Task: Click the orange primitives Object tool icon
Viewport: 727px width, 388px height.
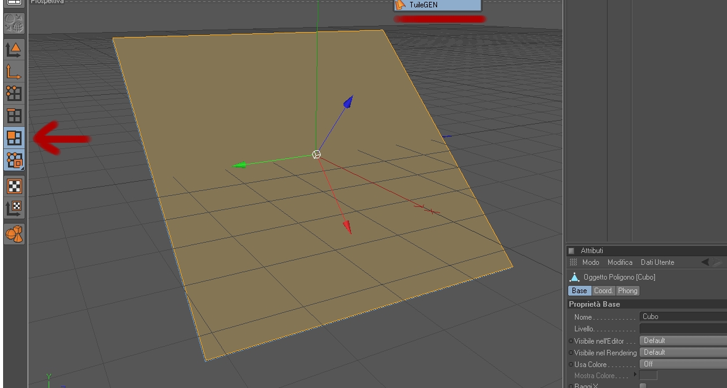Action: (x=14, y=234)
